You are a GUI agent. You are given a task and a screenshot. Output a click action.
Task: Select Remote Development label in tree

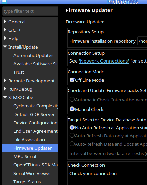point(32,81)
